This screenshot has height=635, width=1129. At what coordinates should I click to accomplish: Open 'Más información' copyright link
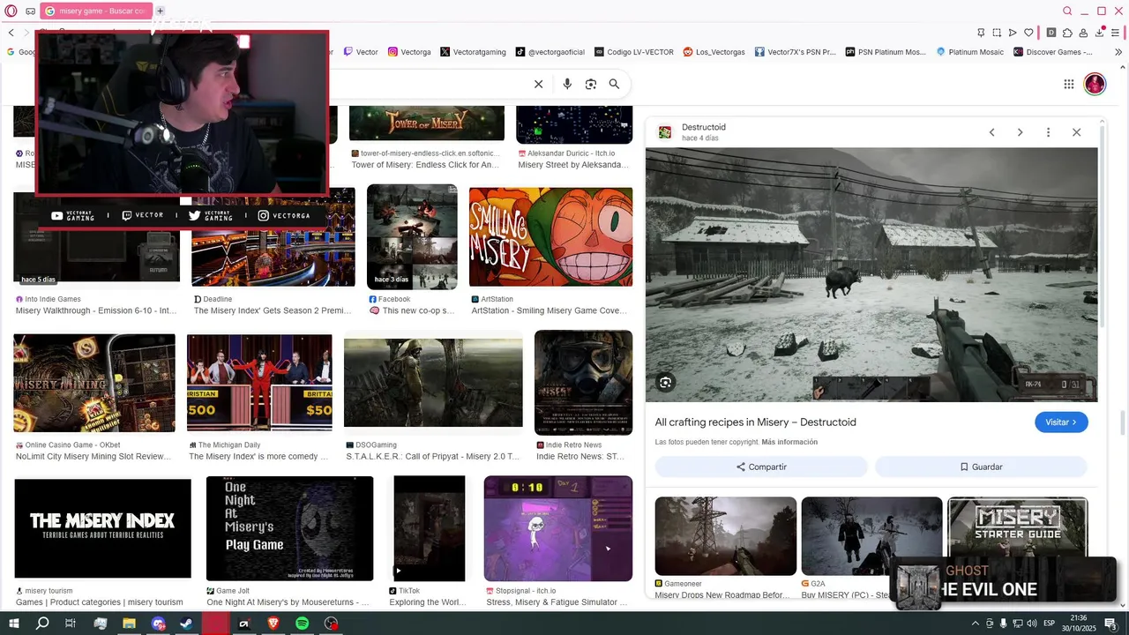789,442
